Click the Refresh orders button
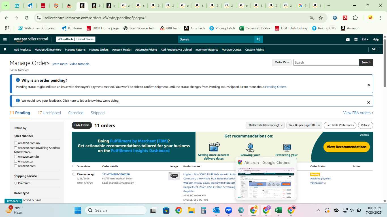 pyautogui.click(x=365, y=125)
